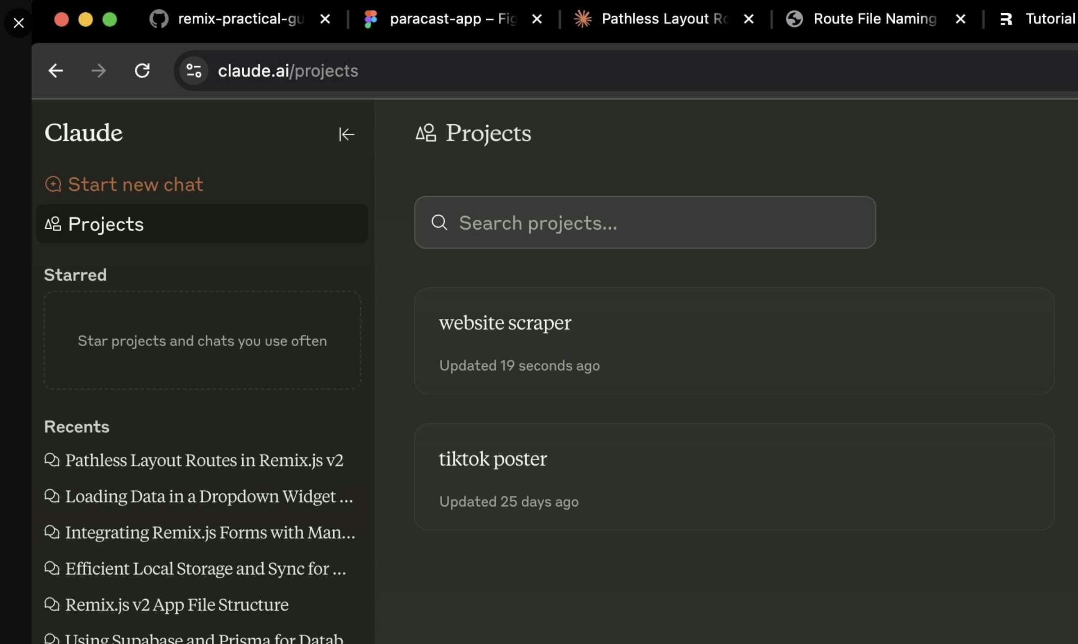Viewport: 1078px width, 644px height.
Task: Collapse the Claude sidebar with arrow icon
Action: point(346,135)
